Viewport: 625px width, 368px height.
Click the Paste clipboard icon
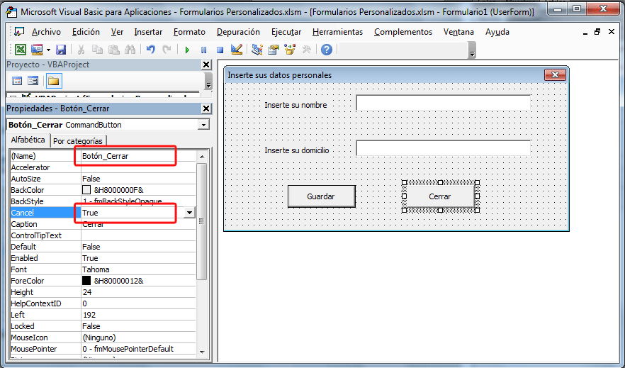point(114,50)
